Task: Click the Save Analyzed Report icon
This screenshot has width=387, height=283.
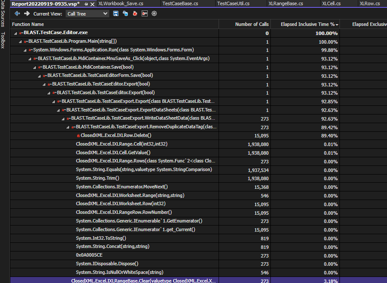Action: click(115, 13)
